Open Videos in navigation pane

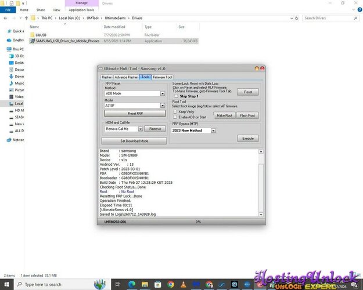pyautogui.click(x=17, y=97)
